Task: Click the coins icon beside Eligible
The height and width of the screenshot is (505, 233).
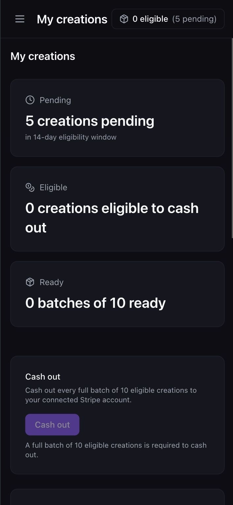Action: tap(30, 187)
